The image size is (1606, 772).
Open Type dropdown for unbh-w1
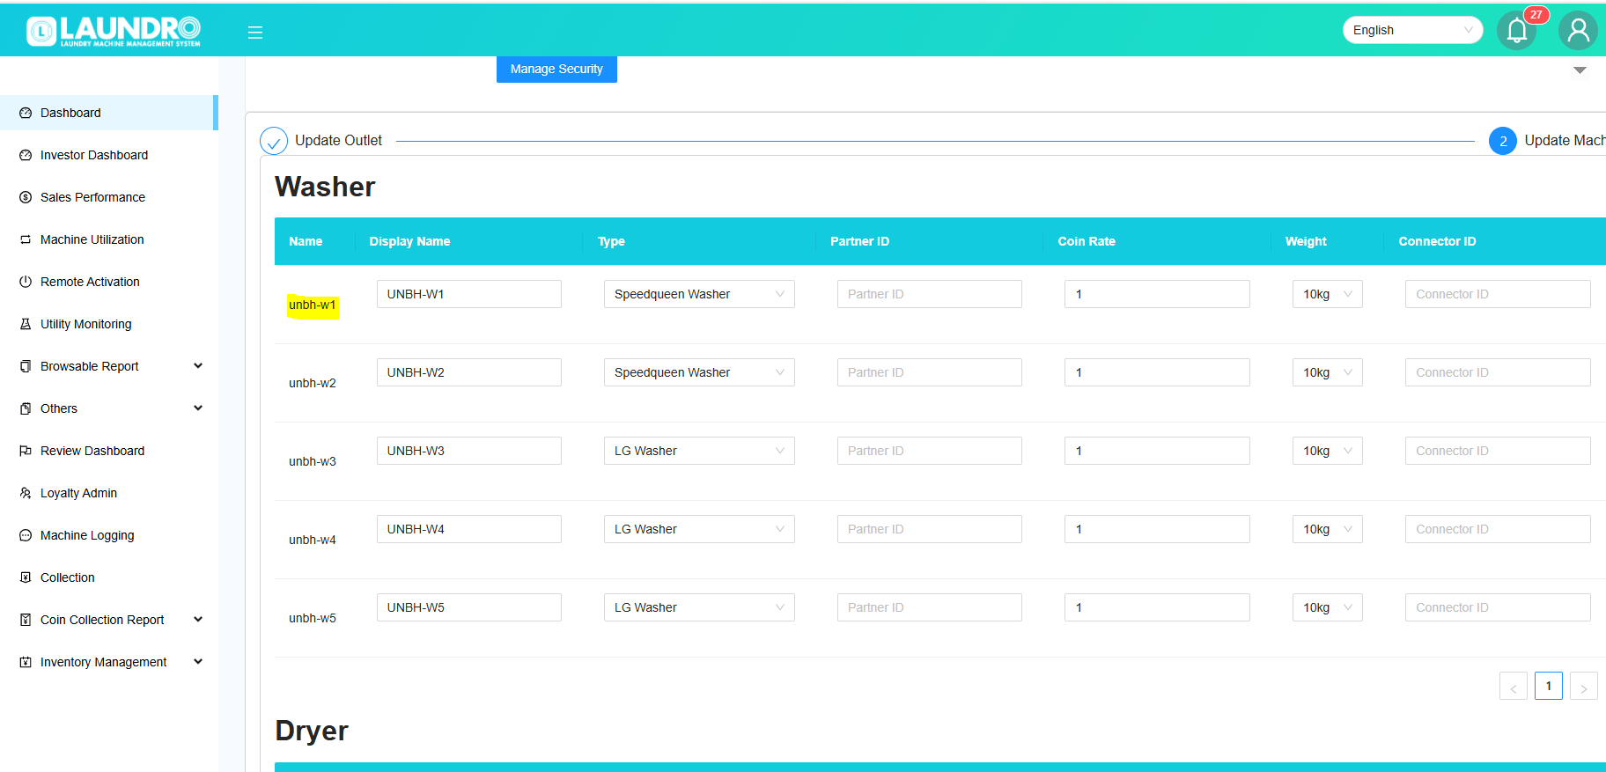699,294
